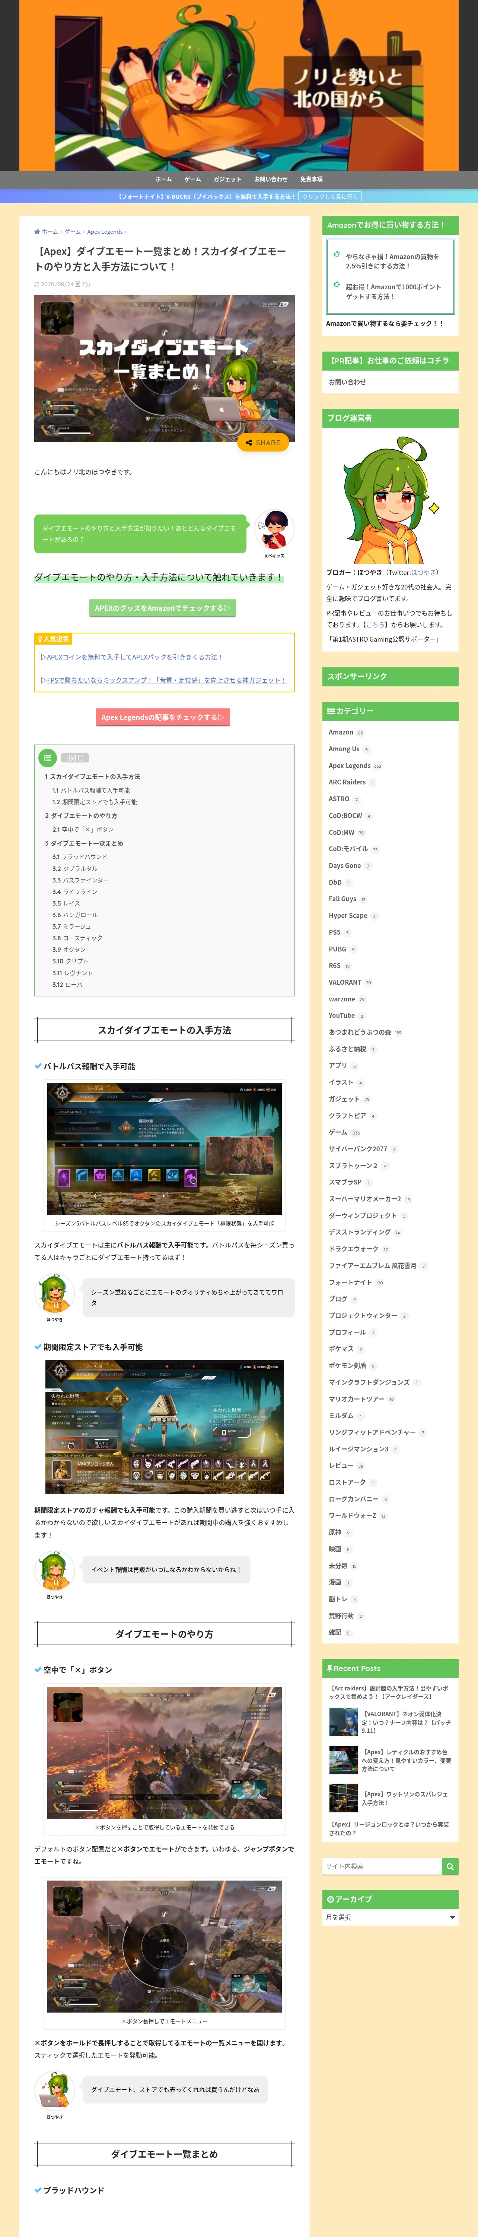Open お問い合わせ in the top navigation
The width and height of the screenshot is (478, 2237).
coord(271,179)
